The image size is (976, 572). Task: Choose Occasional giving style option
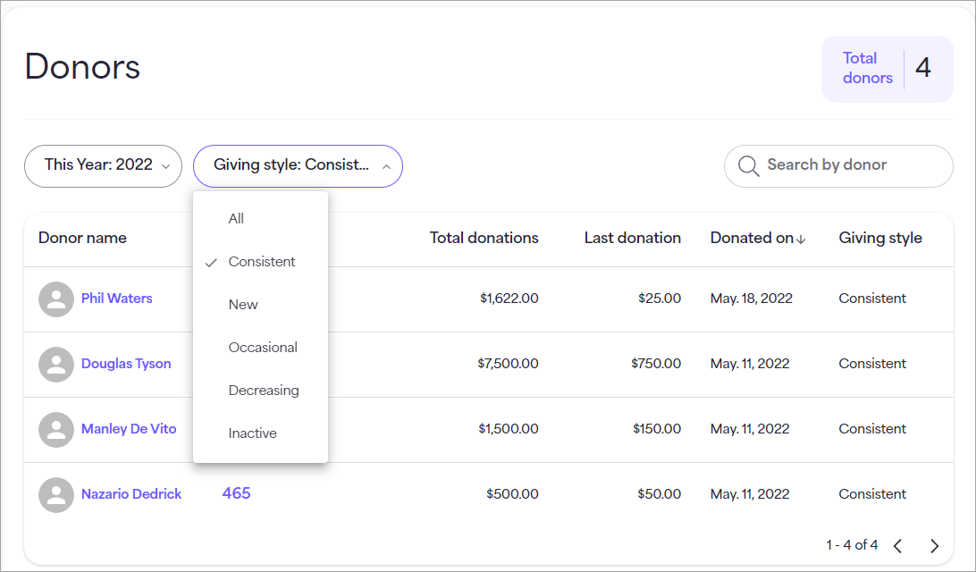coord(260,348)
